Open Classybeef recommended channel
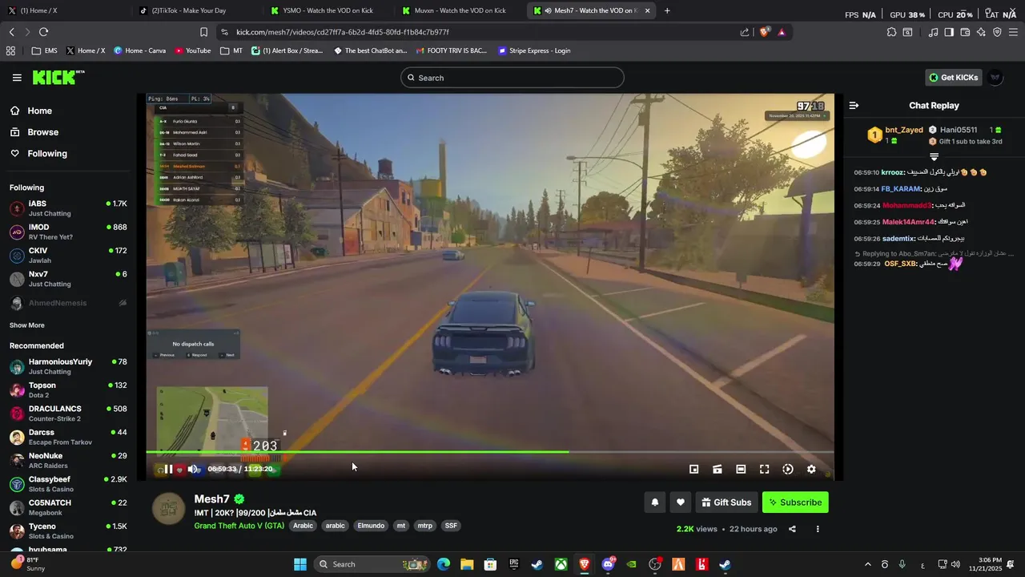 68,484
